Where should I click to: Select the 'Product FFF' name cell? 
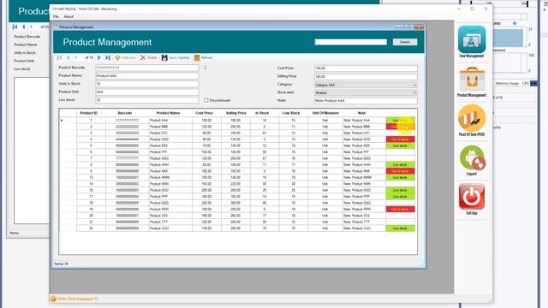point(170,152)
